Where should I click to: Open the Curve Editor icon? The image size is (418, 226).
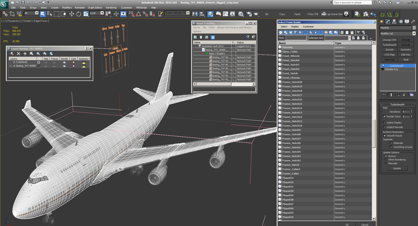(225, 14)
